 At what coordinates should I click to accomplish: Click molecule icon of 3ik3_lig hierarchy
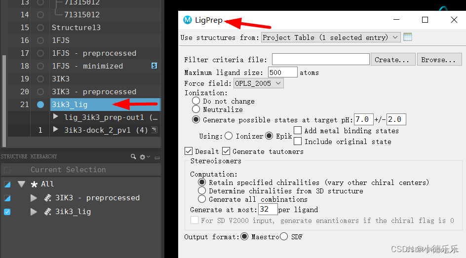coord(47,212)
